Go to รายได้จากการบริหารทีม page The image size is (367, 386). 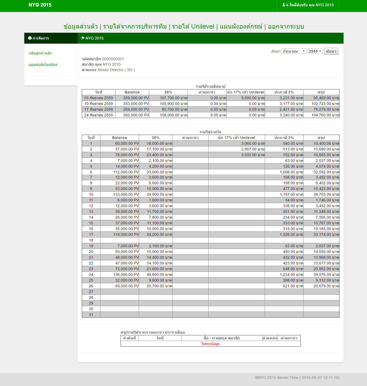pos(135,26)
